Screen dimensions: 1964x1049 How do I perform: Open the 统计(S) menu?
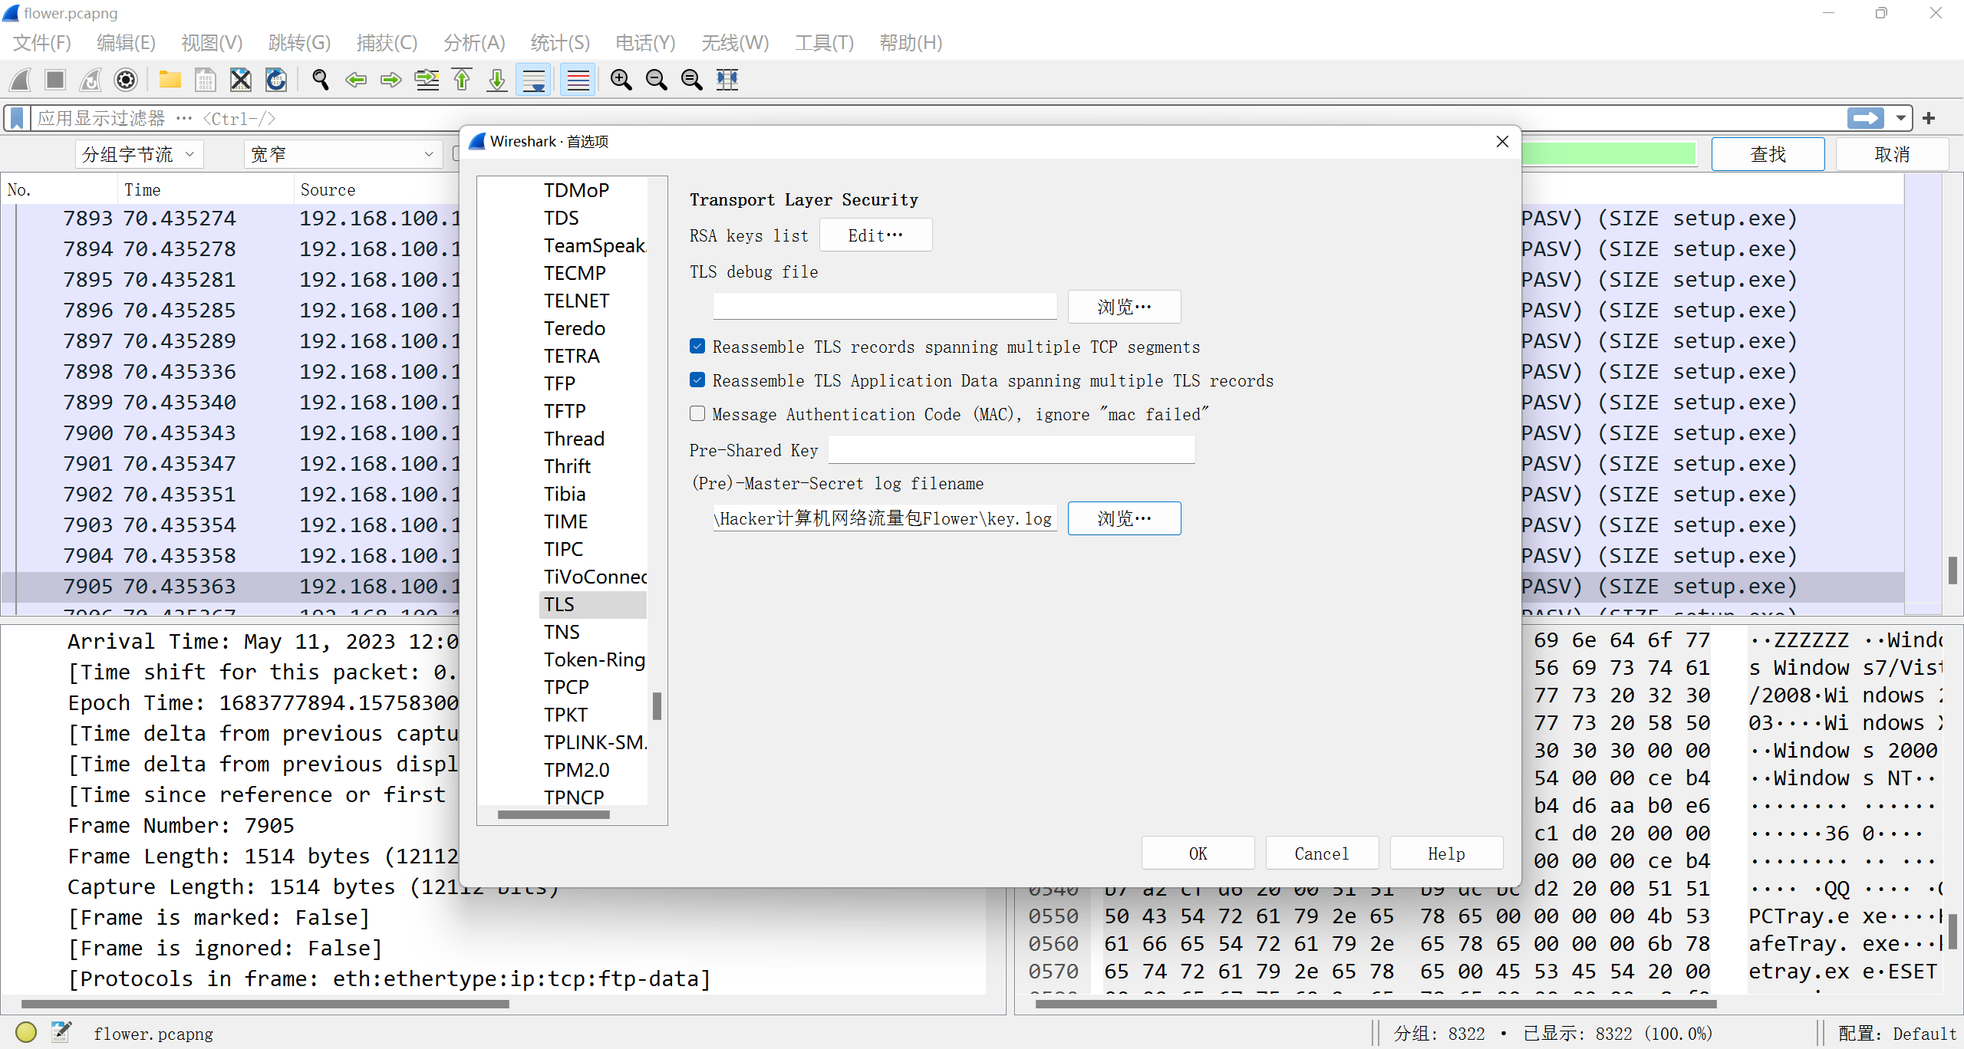click(x=560, y=43)
